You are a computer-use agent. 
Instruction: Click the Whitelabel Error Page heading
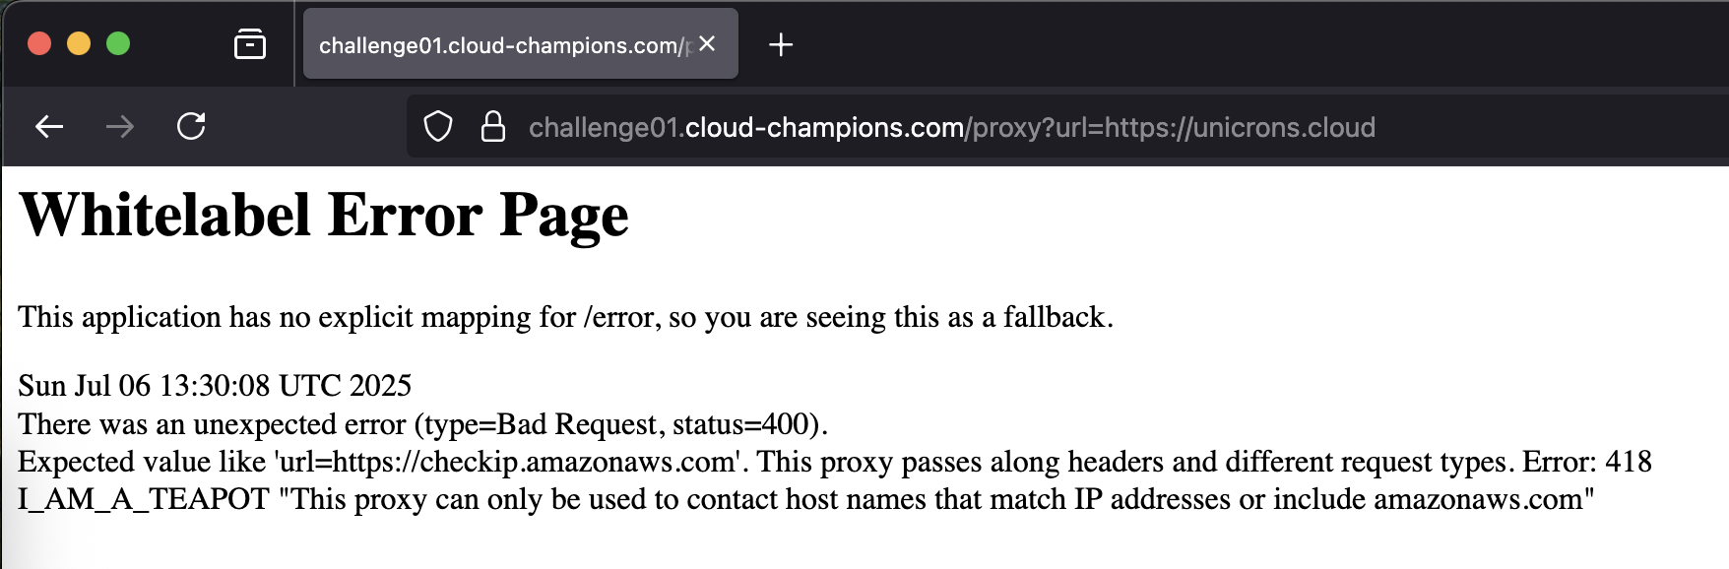pos(324,216)
